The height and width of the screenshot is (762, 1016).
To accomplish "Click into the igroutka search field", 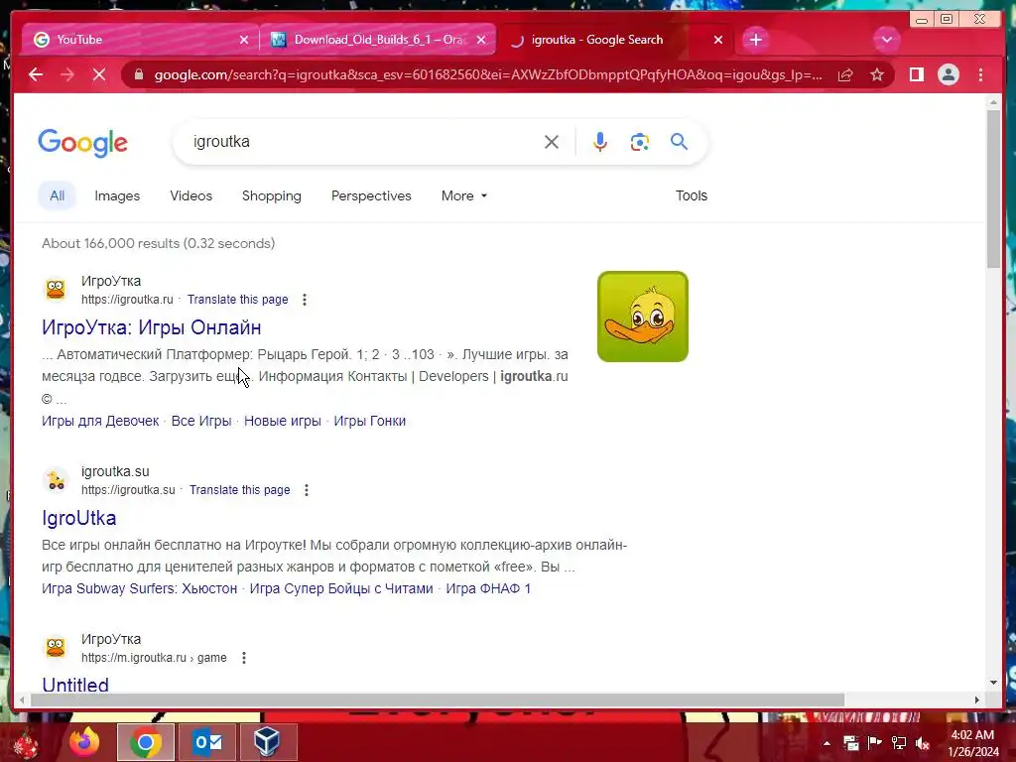I will tap(363, 142).
